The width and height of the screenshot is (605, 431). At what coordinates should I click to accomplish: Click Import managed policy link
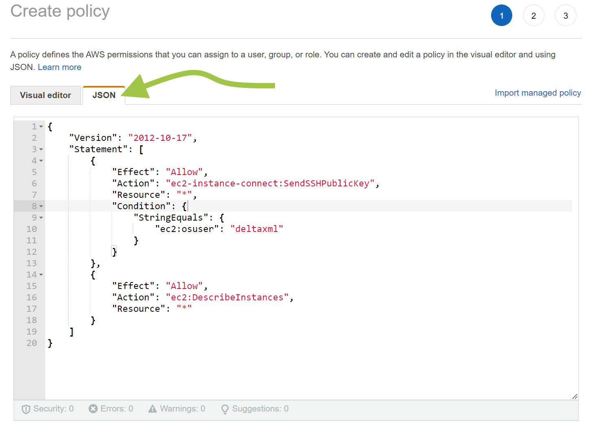point(537,93)
